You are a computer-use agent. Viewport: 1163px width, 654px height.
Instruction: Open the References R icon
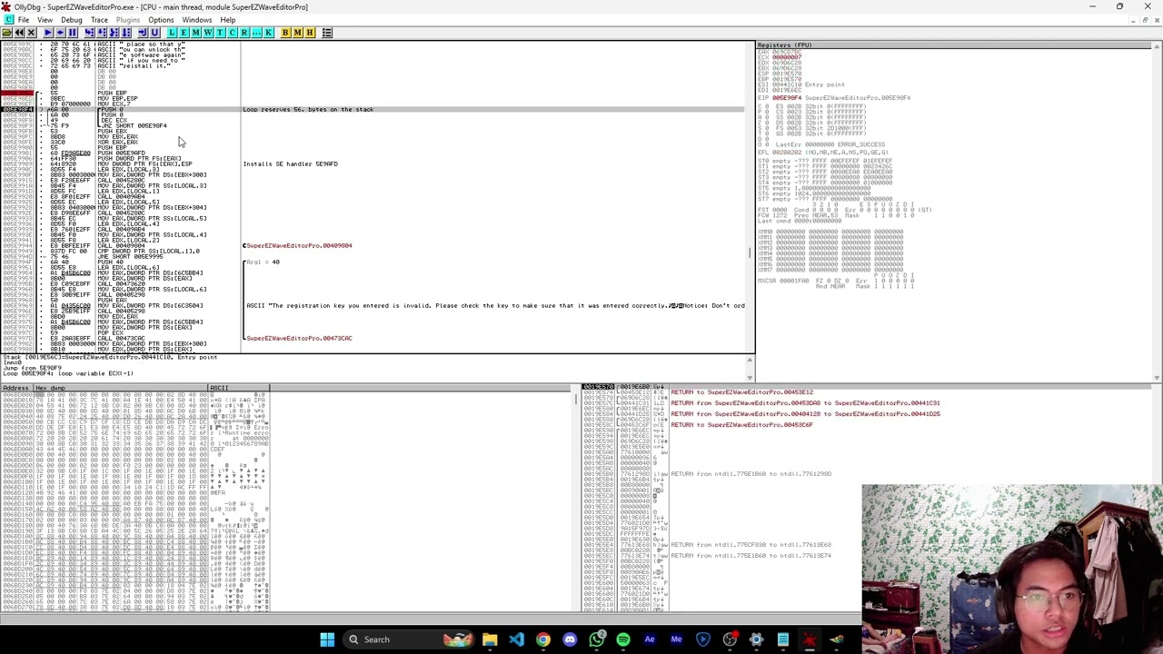point(244,33)
